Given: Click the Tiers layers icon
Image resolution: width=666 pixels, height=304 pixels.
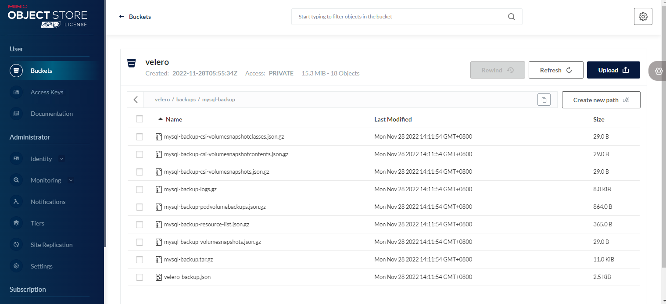Looking at the screenshot, I should (x=16, y=223).
